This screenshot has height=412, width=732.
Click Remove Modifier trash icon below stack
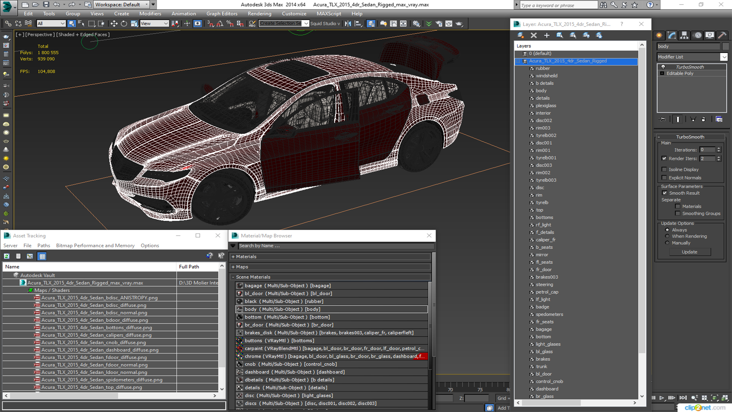(x=703, y=119)
